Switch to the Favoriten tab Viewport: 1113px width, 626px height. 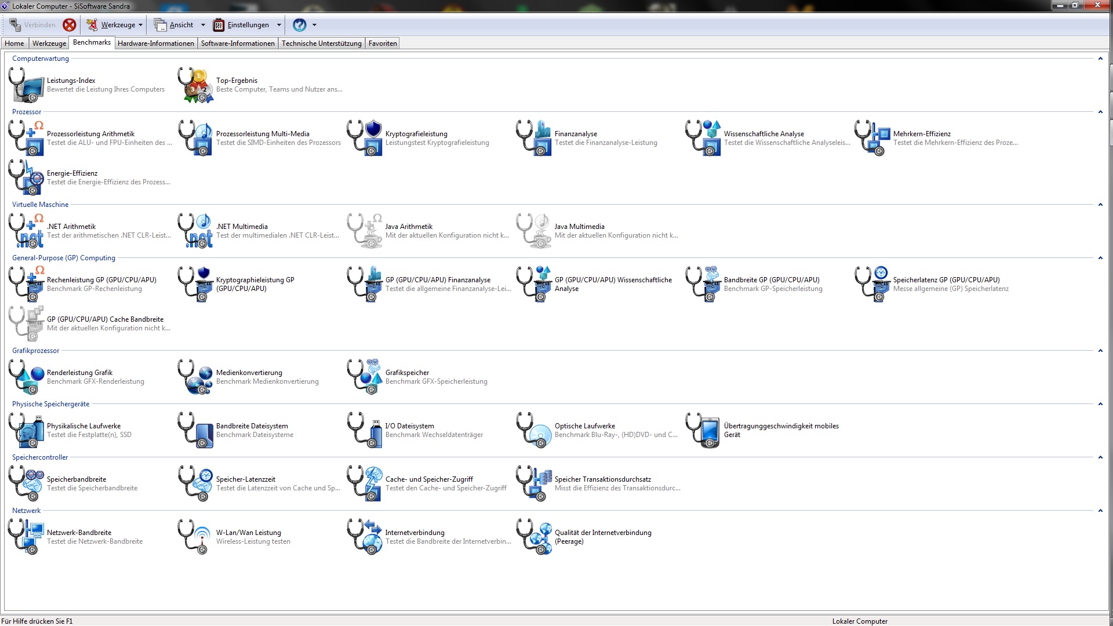point(383,43)
